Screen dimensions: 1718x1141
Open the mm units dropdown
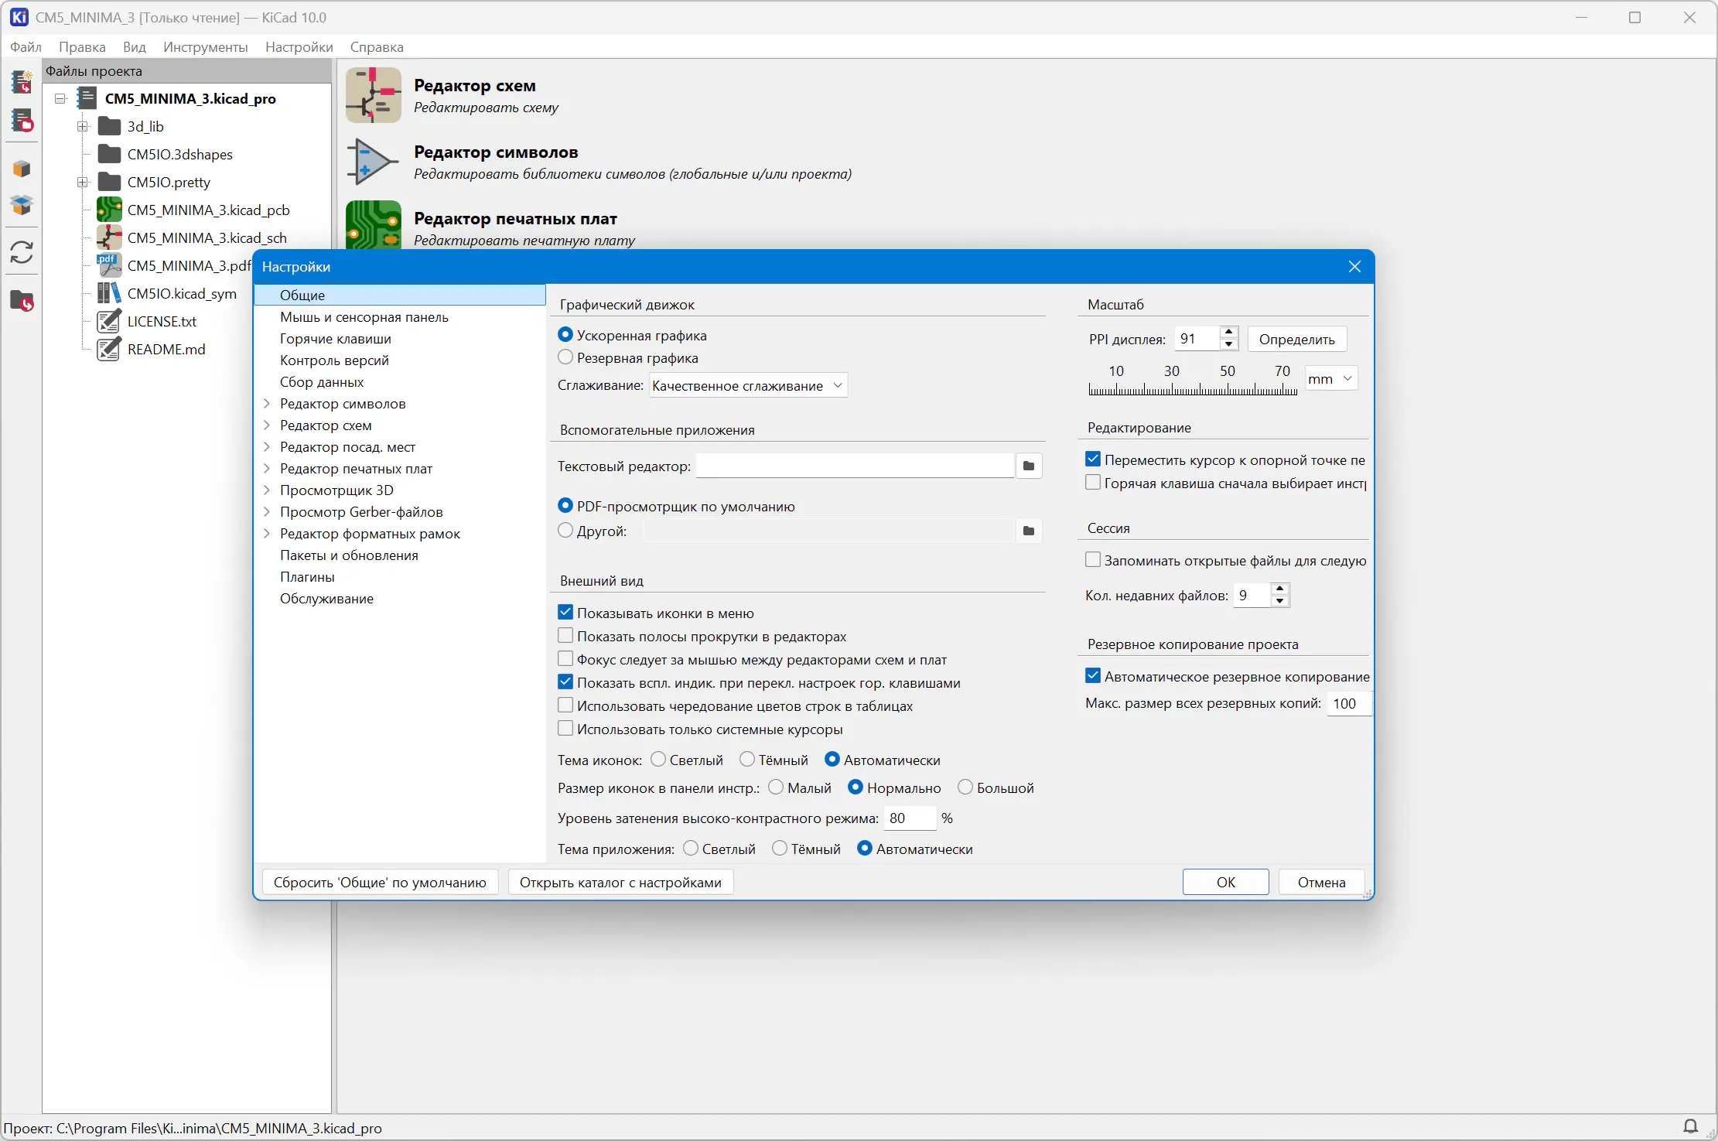(x=1330, y=378)
